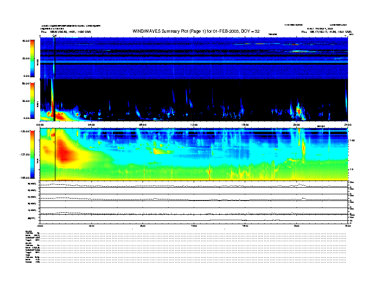Click the bottom line-plot row label

point(32,218)
